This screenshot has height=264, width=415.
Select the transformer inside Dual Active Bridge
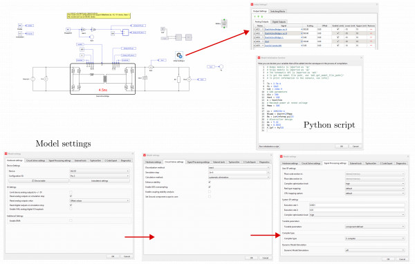tap(105, 79)
